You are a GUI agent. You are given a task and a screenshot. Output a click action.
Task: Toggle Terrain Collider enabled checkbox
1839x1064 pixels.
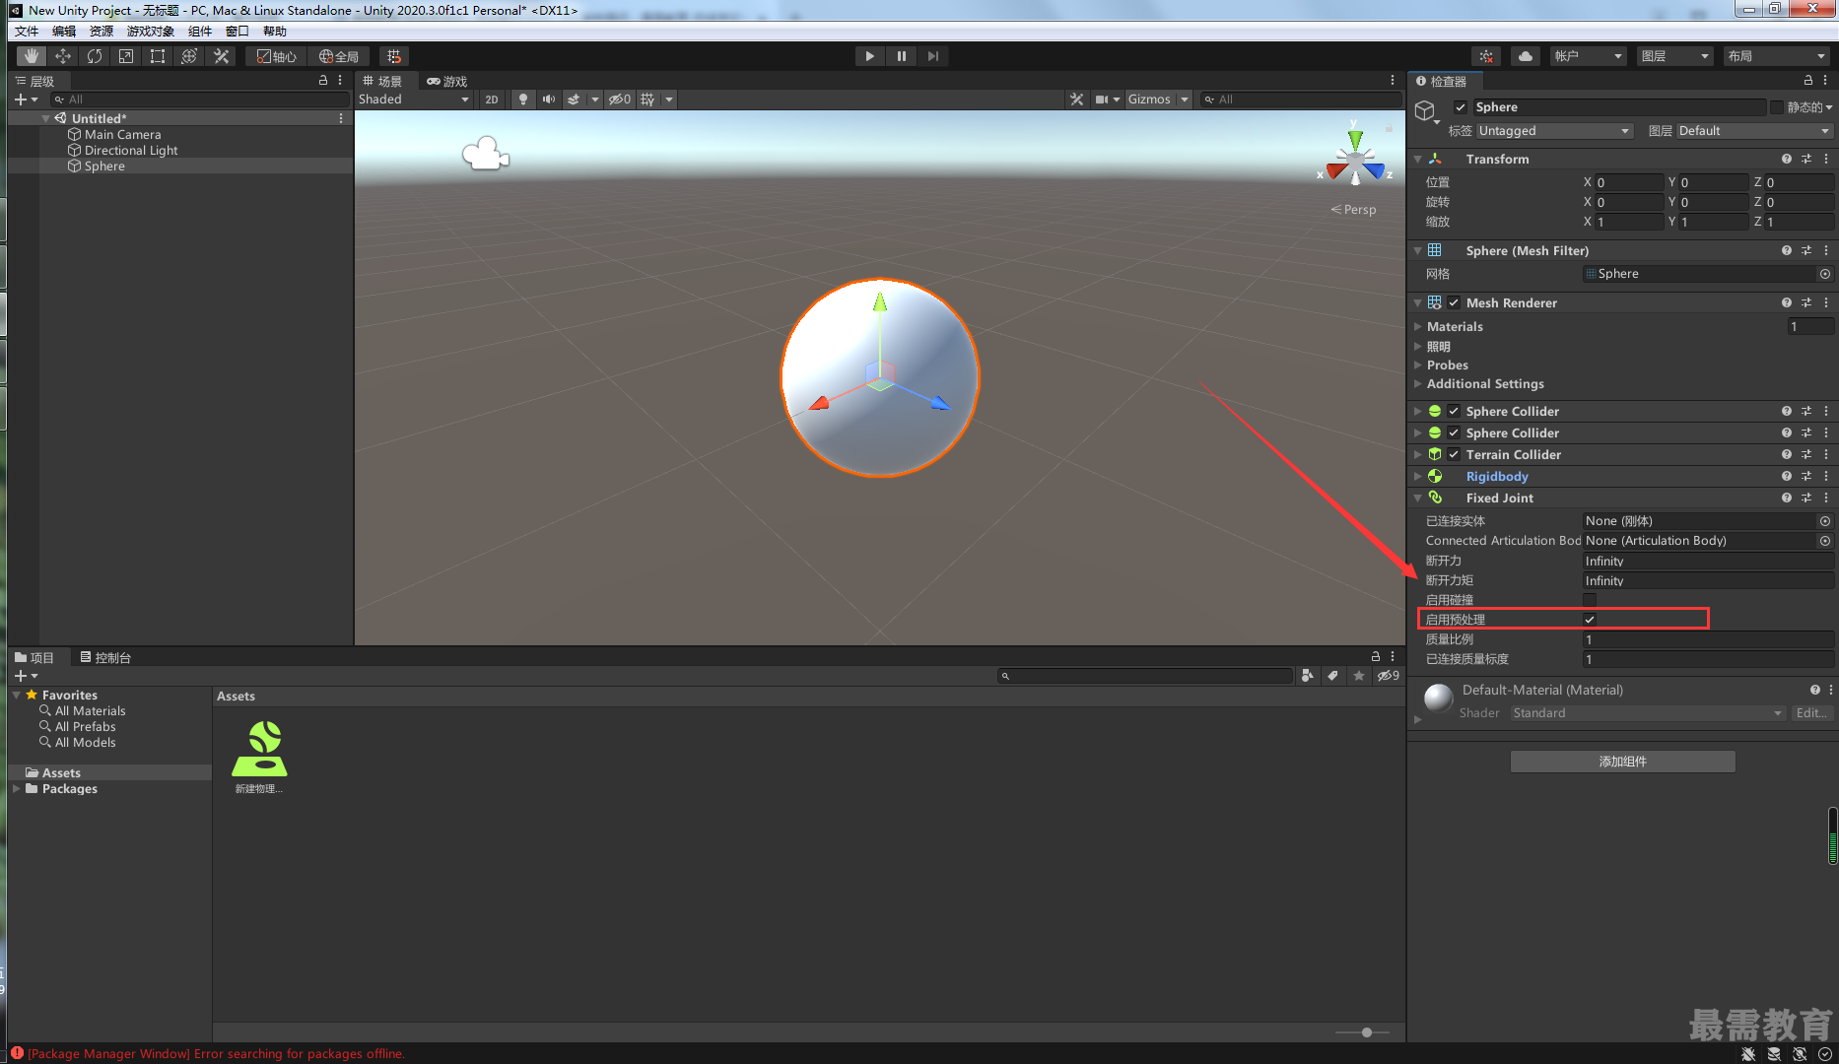coord(1454,454)
